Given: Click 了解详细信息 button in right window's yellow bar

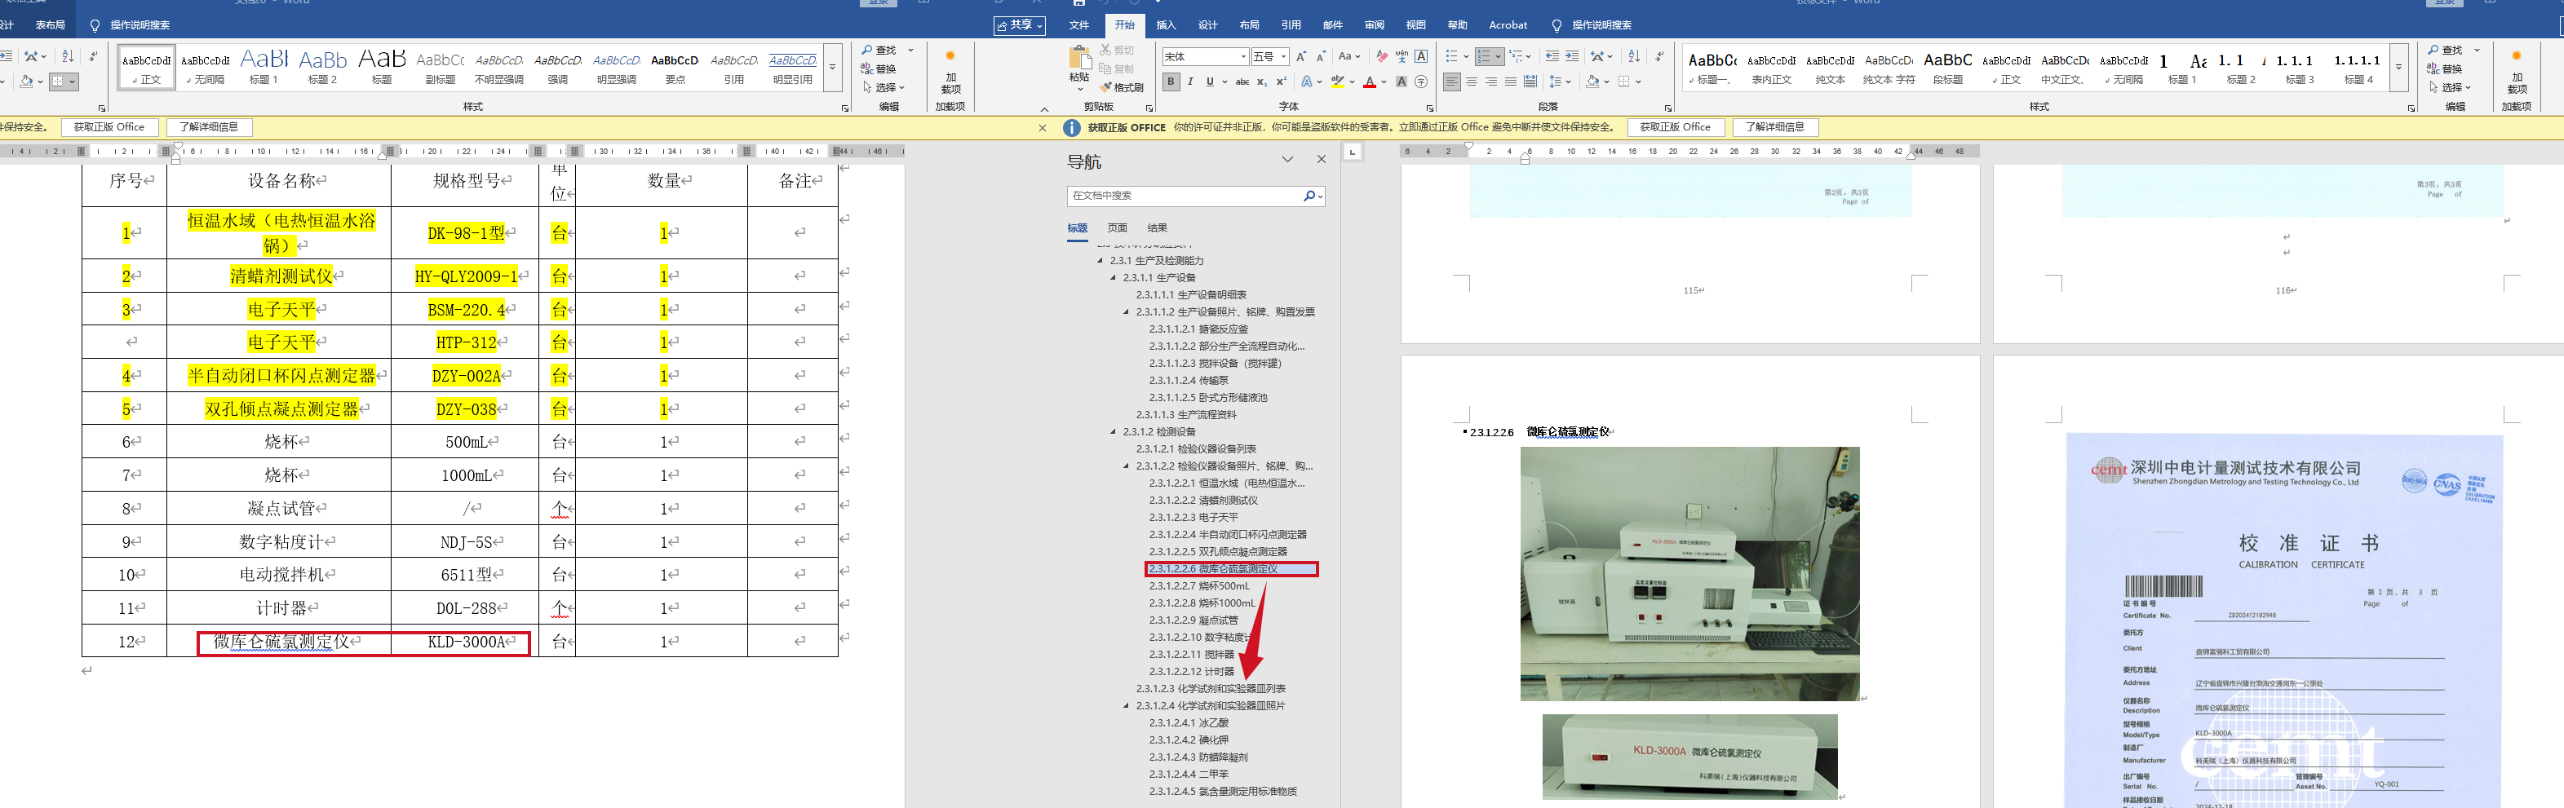Looking at the screenshot, I should (1774, 127).
